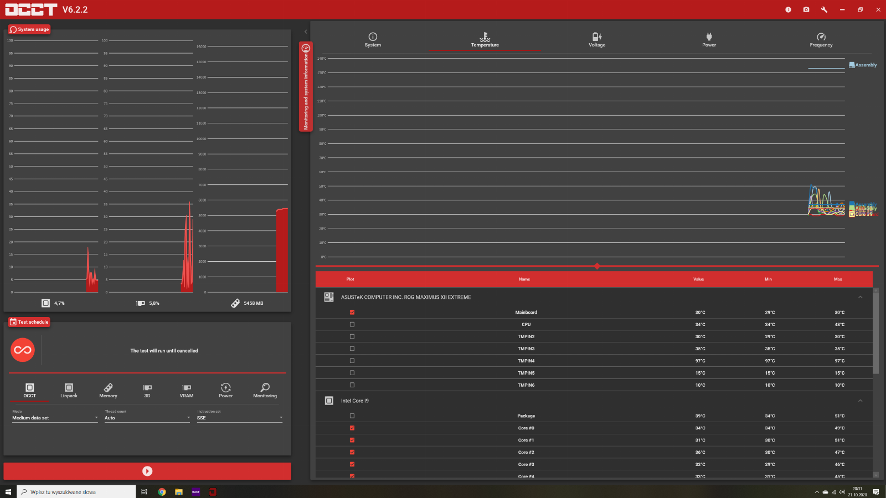The width and height of the screenshot is (886, 498).
Task: Open the Frequency tab
Action: [821, 40]
